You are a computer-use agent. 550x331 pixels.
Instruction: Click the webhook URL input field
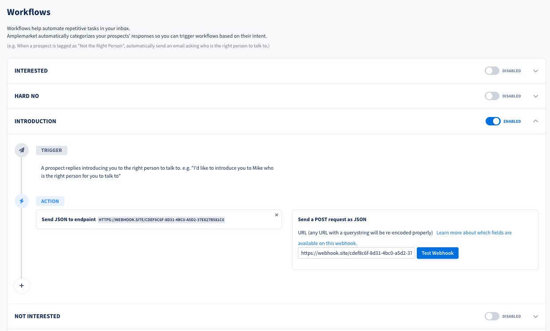pyautogui.click(x=356, y=253)
